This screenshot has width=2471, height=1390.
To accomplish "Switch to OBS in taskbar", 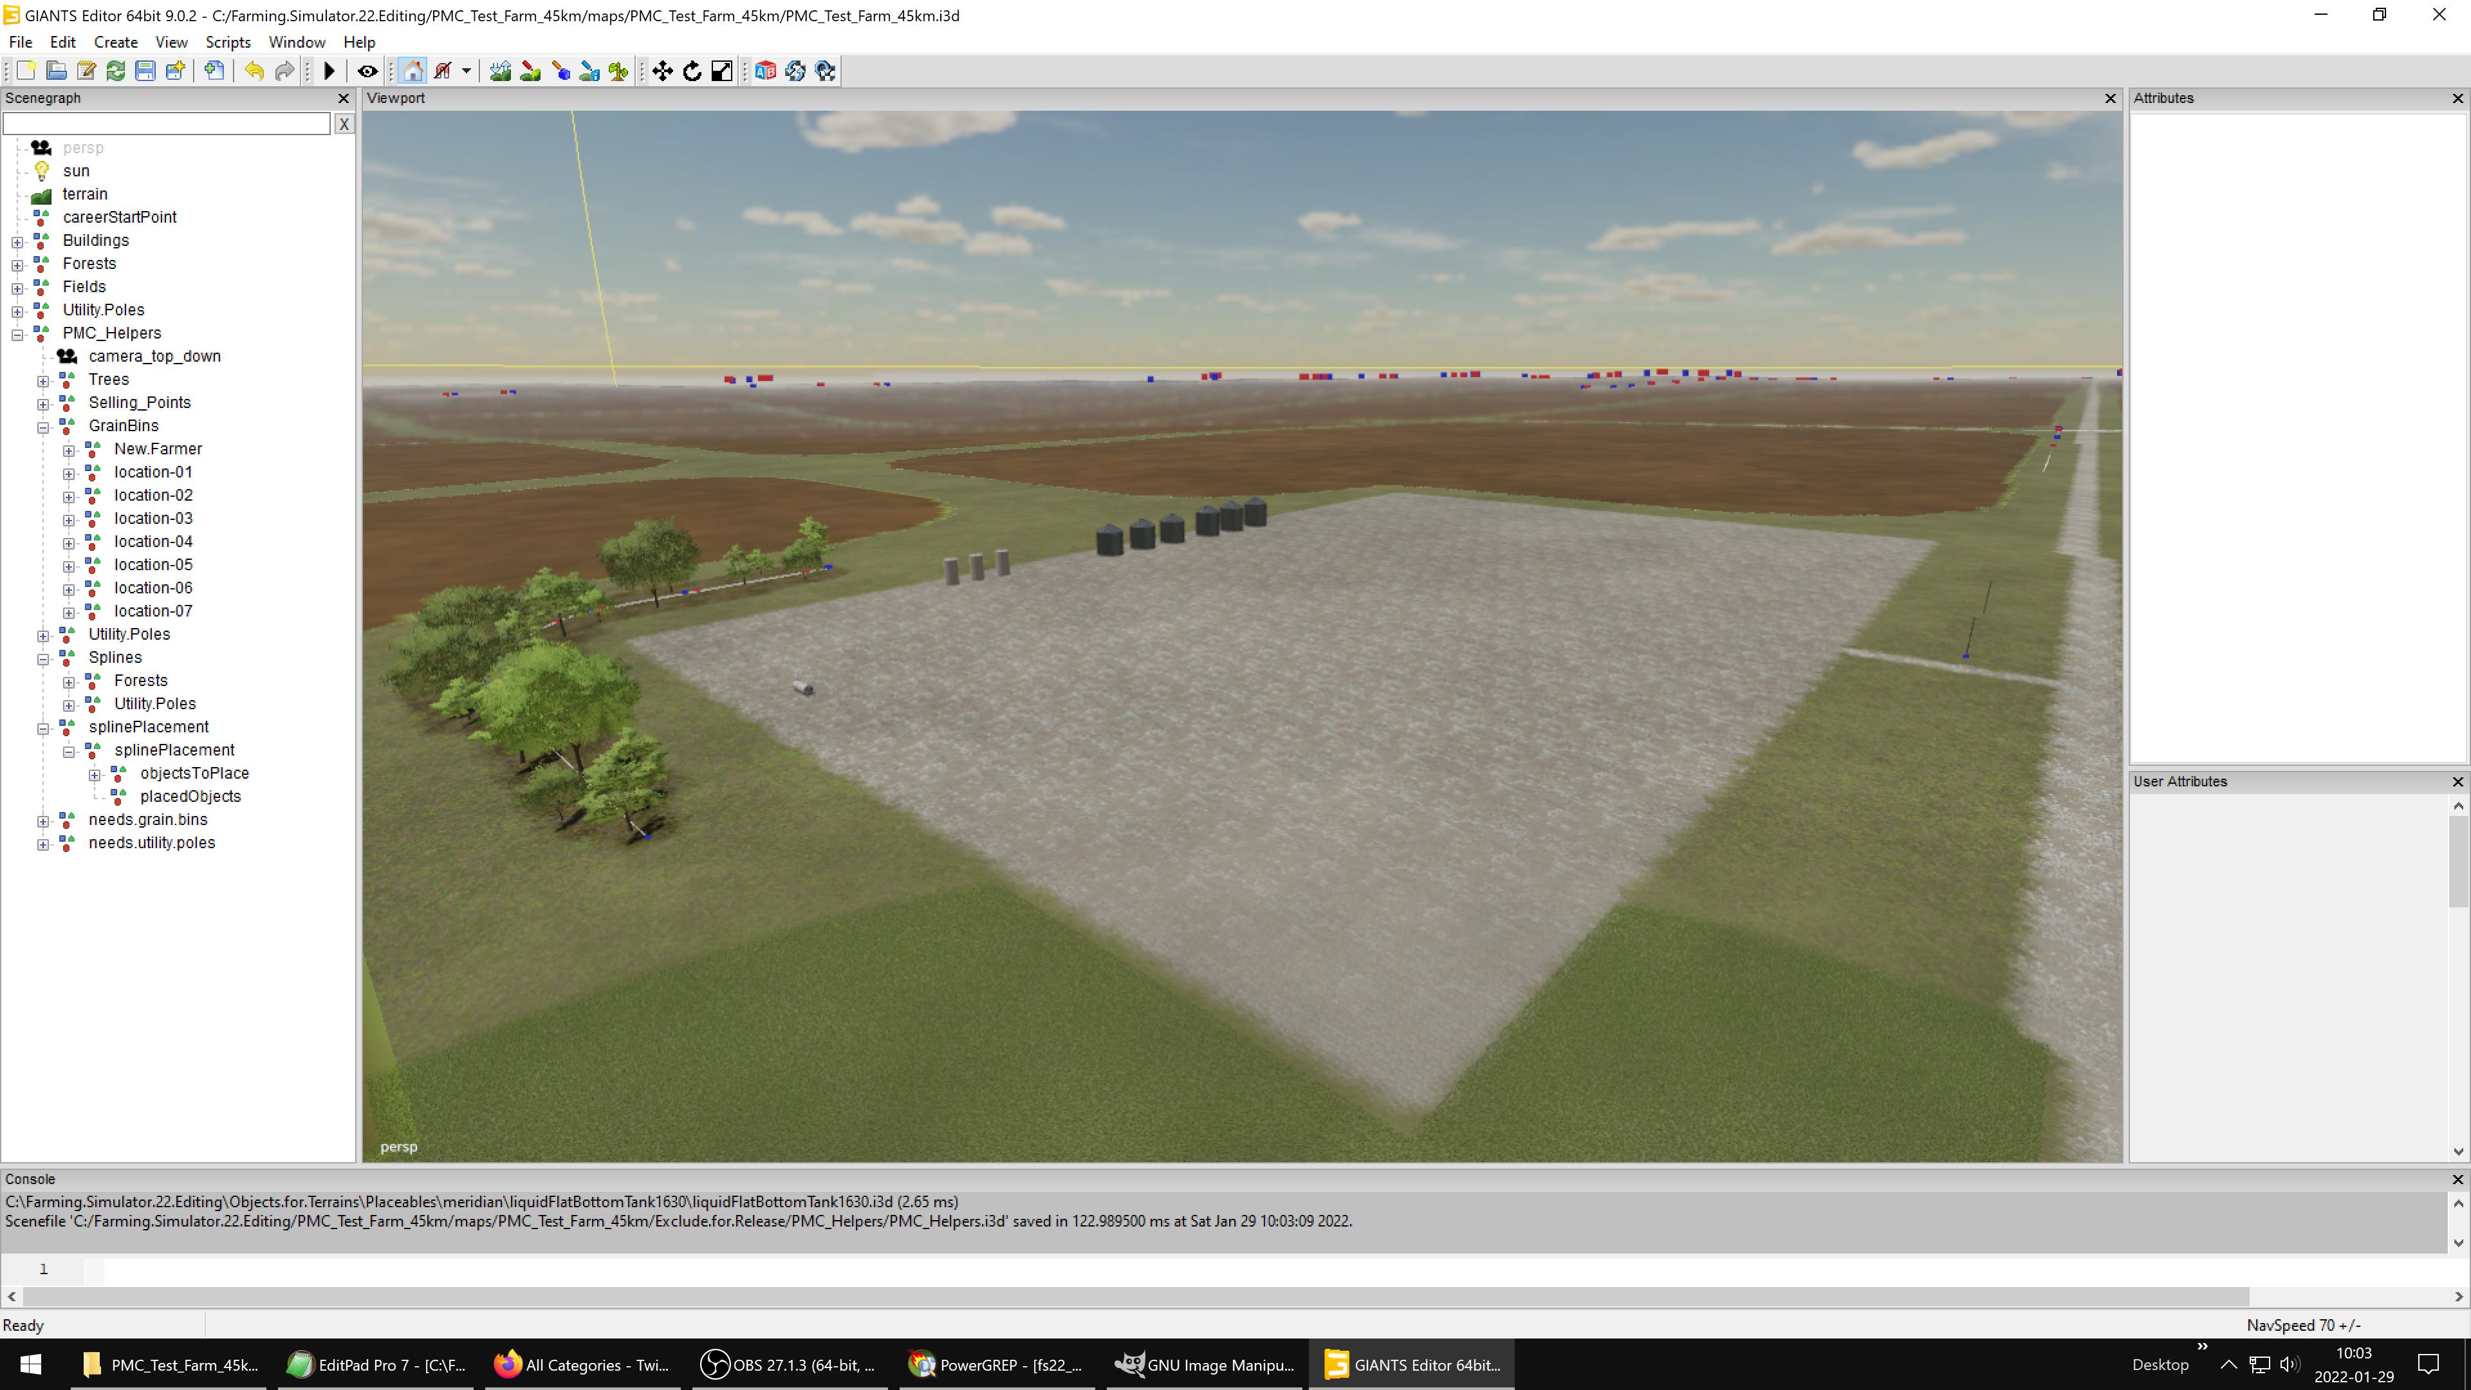I will [x=788, y=1364].
